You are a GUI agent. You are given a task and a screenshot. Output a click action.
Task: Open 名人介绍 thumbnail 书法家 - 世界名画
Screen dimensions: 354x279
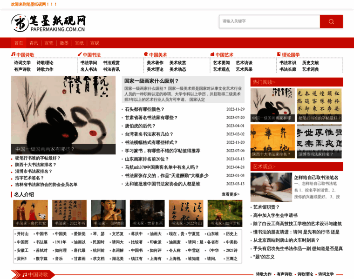click(x=147, y=213)
